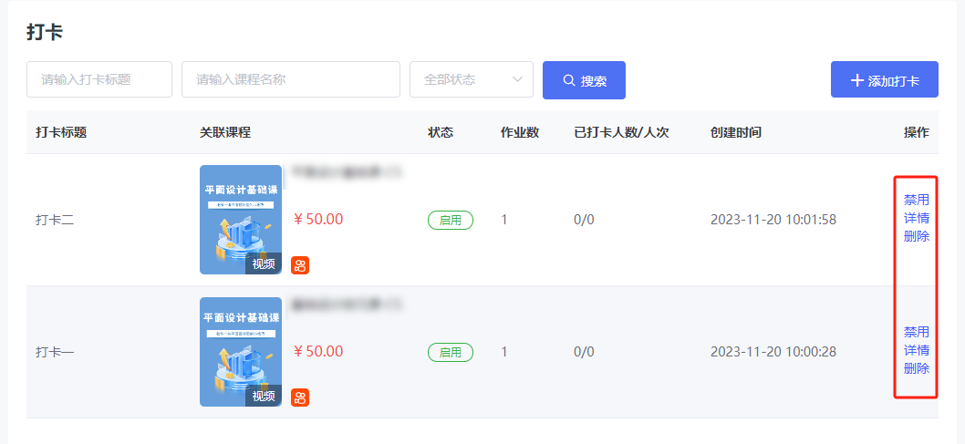Click the plus icon in 添加打卡 button
The image size is (965, 444).
click(x=856, y=80)
